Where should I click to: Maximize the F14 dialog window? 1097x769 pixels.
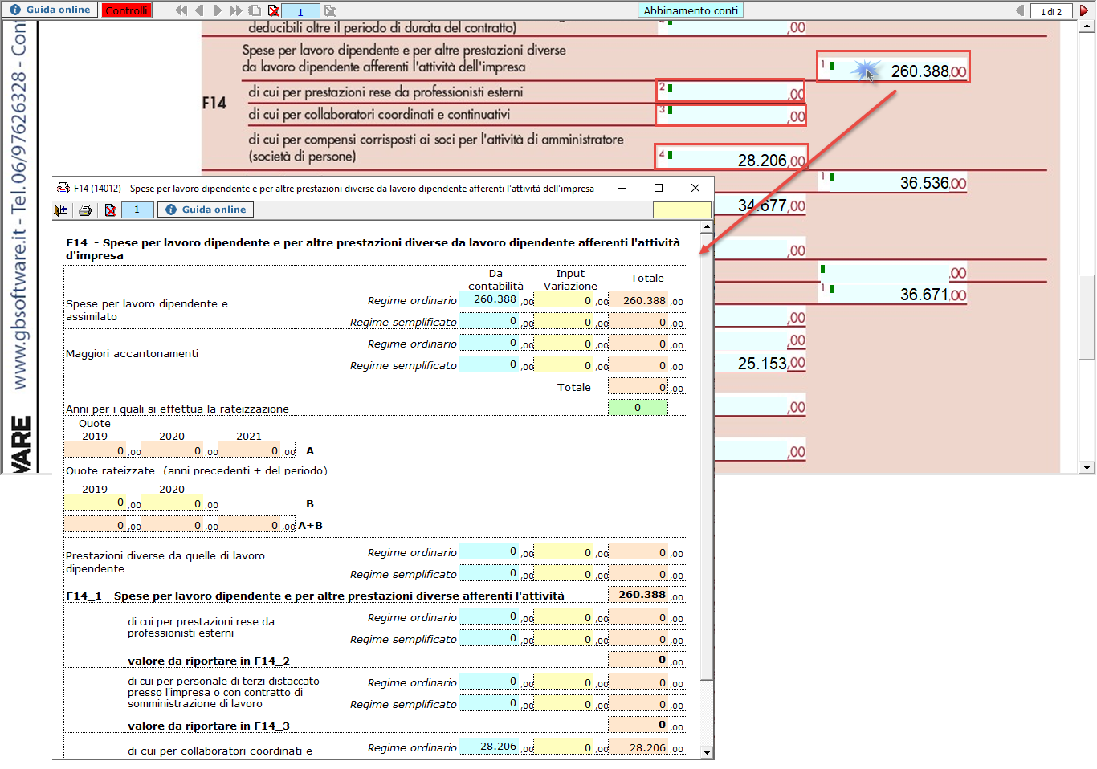pyautogui.click(x=659, y=188)
